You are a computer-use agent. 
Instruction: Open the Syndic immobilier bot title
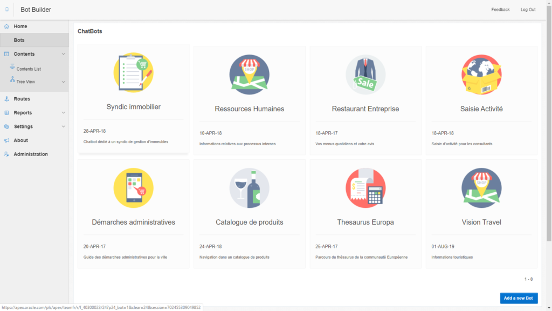coord(134,107)
